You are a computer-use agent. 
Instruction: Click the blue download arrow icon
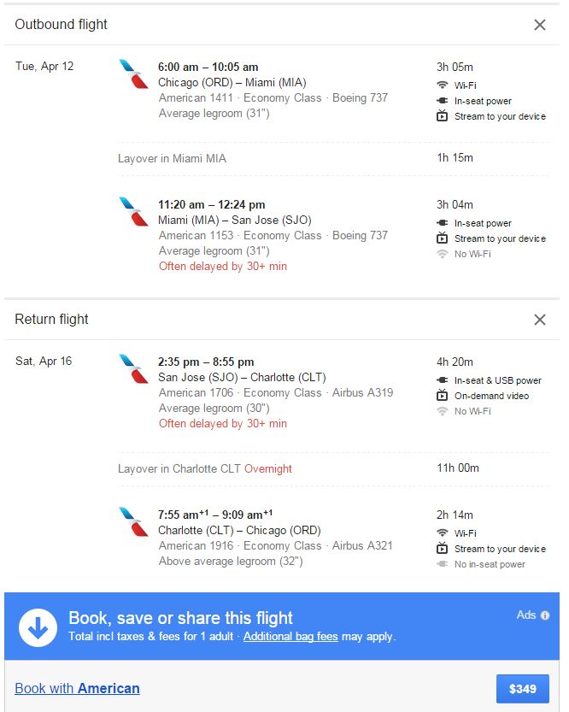click(x=37, y=627)
